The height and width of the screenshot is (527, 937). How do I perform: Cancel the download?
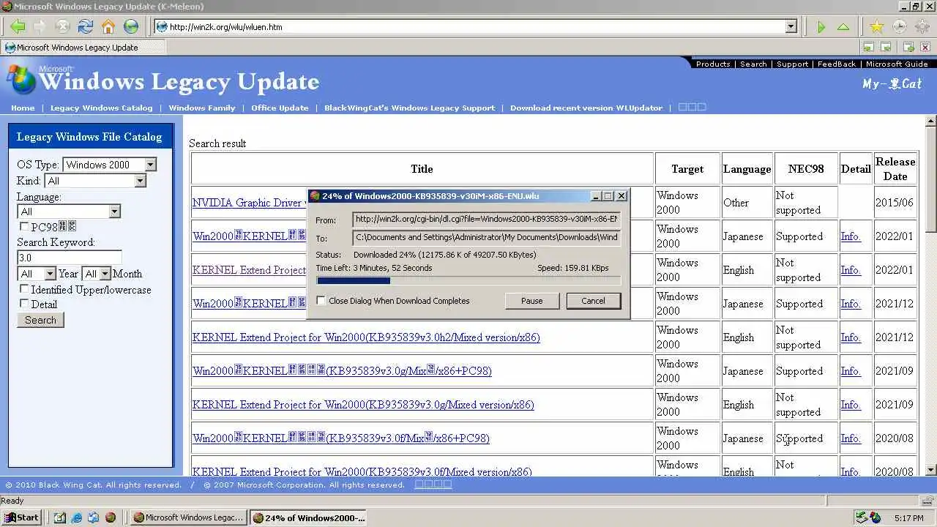593,301
